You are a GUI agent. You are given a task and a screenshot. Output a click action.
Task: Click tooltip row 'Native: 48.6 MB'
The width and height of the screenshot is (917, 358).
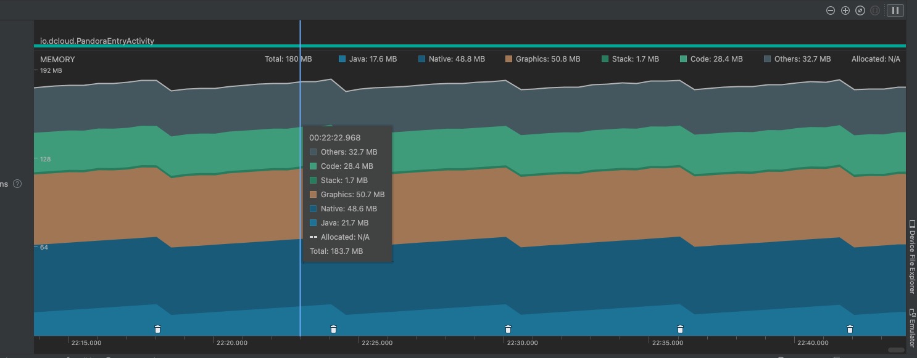344,209
